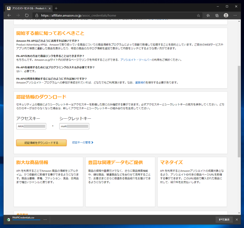Click 認証情報をダウンロードする button
244x228 pixels.
click(41, 143)
